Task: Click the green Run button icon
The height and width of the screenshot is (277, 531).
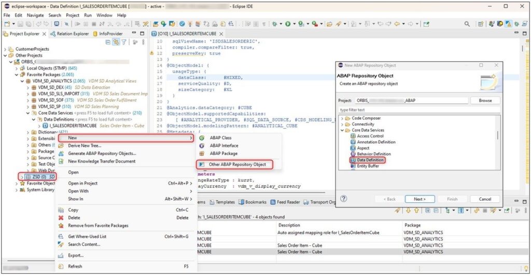Action: pos(288,24)
